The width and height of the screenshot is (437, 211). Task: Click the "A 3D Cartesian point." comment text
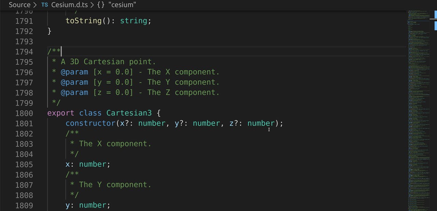click(108, 62)
